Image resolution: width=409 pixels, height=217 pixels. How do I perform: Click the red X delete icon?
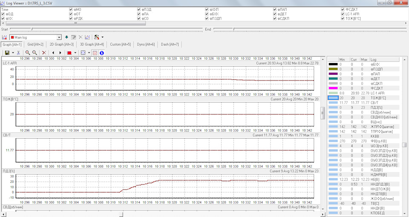point(44,53)
